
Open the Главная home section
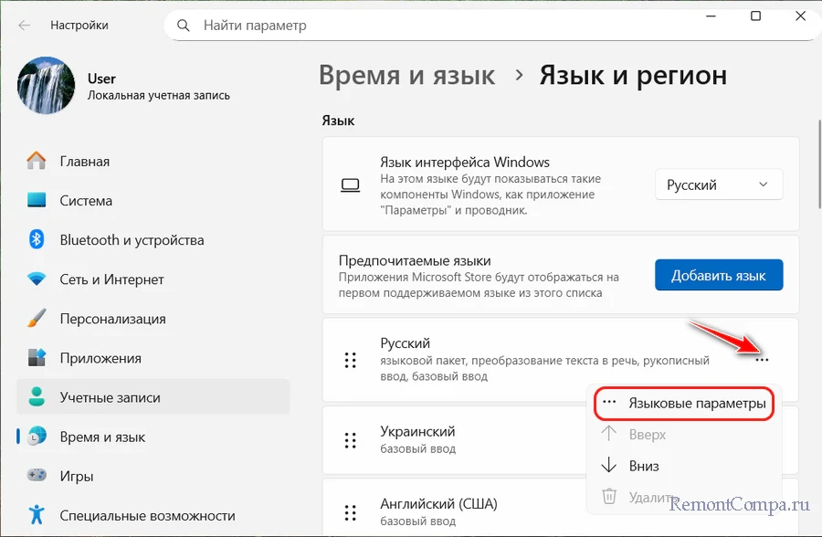[84, 162]
